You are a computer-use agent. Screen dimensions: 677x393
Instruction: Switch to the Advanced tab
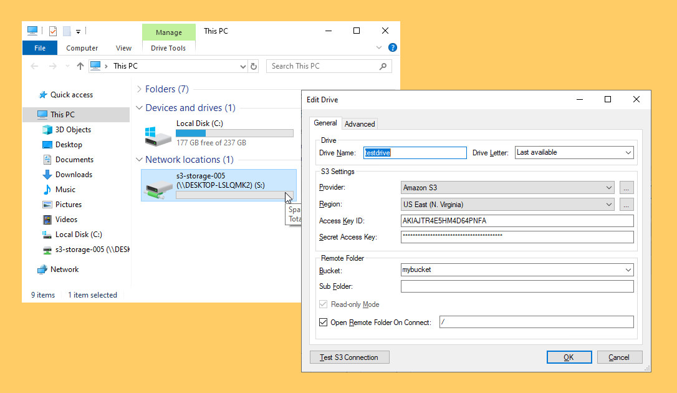coord(360,124)
